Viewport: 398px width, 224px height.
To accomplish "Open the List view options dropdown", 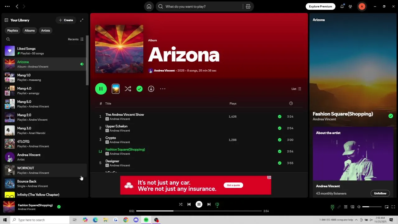I will [x=296, y=89].
